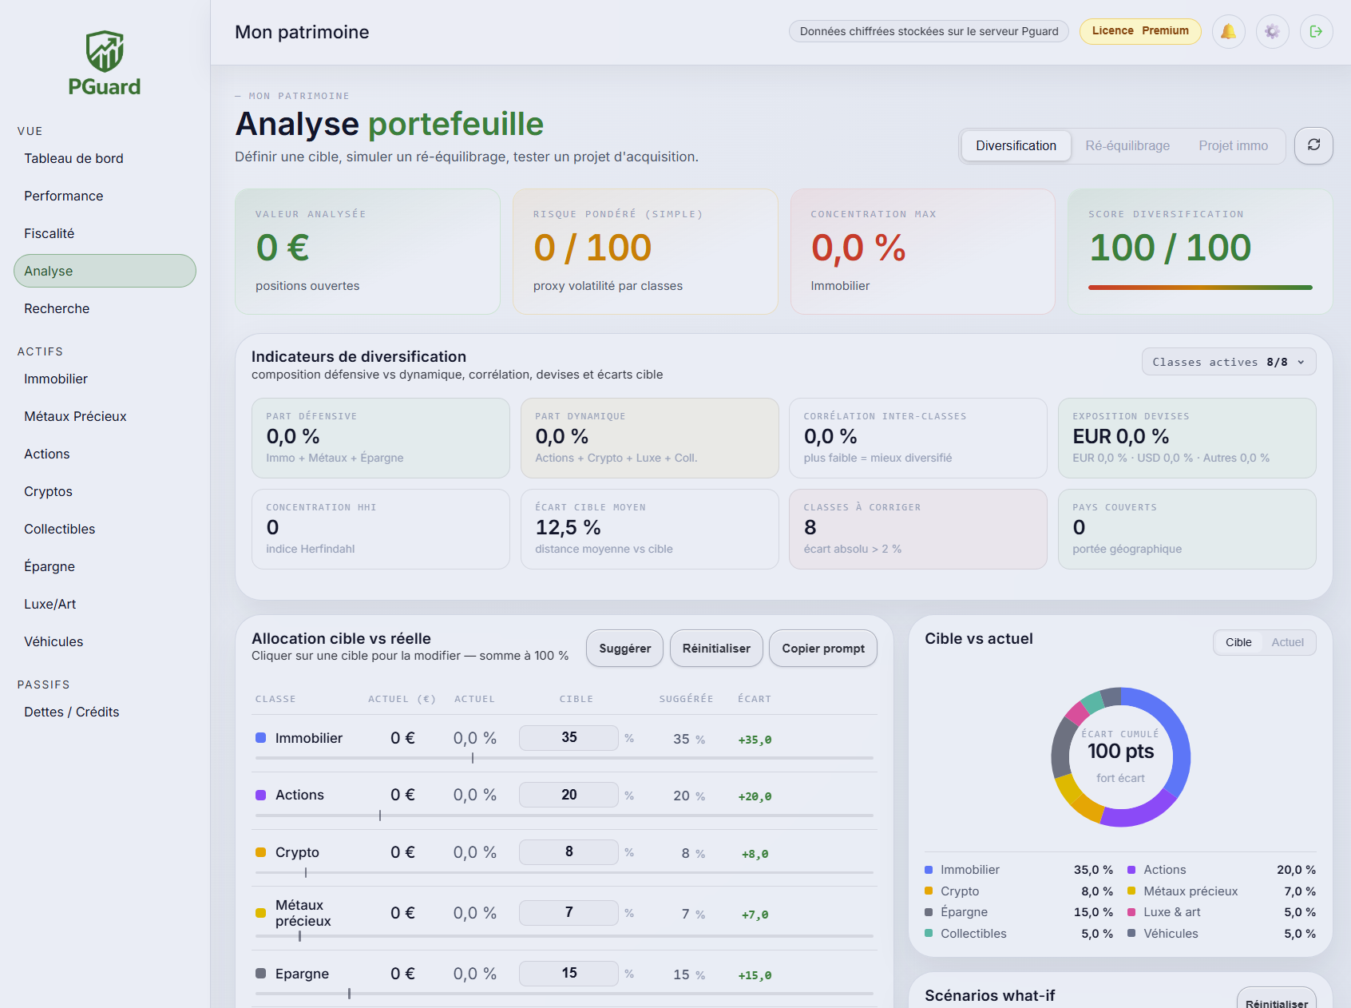1351x1008 pixels.
Task: Open Actions in the sidebar
Action: tap(105, 454)
